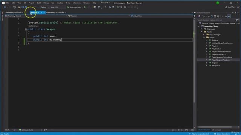Click the Start Without Debugging outline play icon
Viewport: 241px width, 135px height.
tap(85, 7)
